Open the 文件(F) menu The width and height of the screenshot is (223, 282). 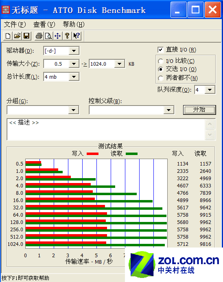(15, 24)
